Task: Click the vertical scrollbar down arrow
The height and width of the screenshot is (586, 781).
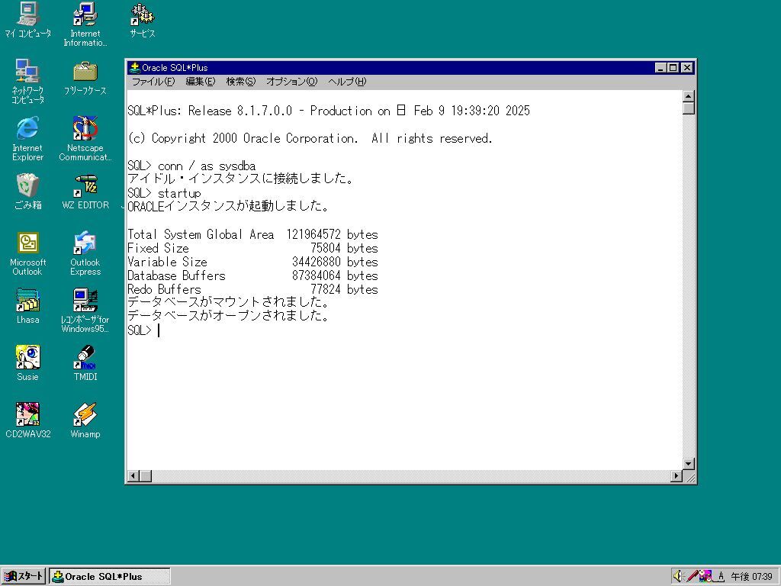Action: click(689, 464)
